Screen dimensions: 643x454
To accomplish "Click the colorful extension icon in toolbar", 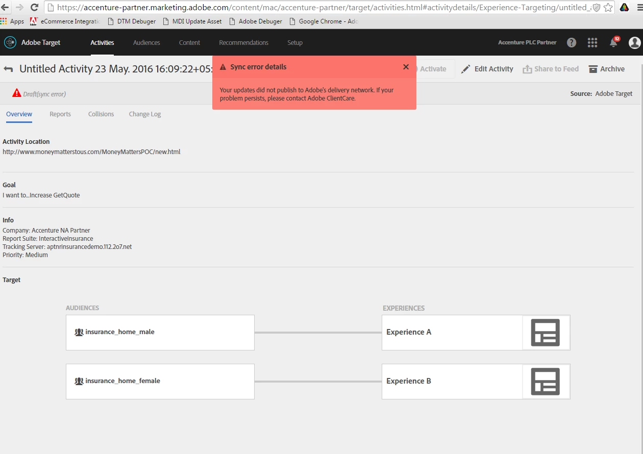I will coord(624,8).
